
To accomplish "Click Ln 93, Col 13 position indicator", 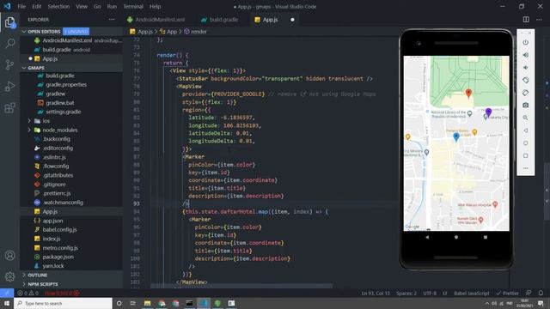I will (376, 294).
